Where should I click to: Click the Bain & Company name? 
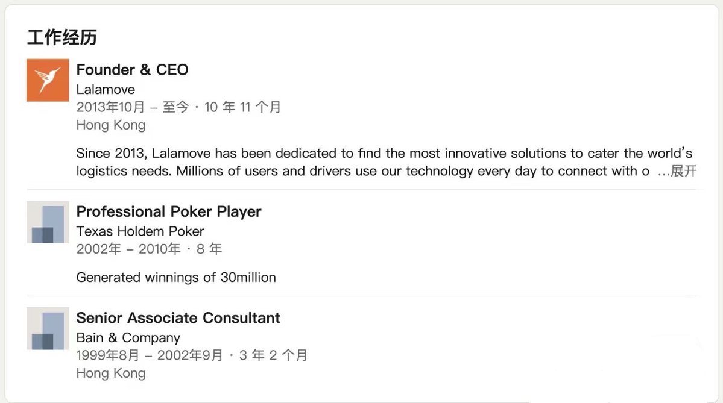click(128, 337)
